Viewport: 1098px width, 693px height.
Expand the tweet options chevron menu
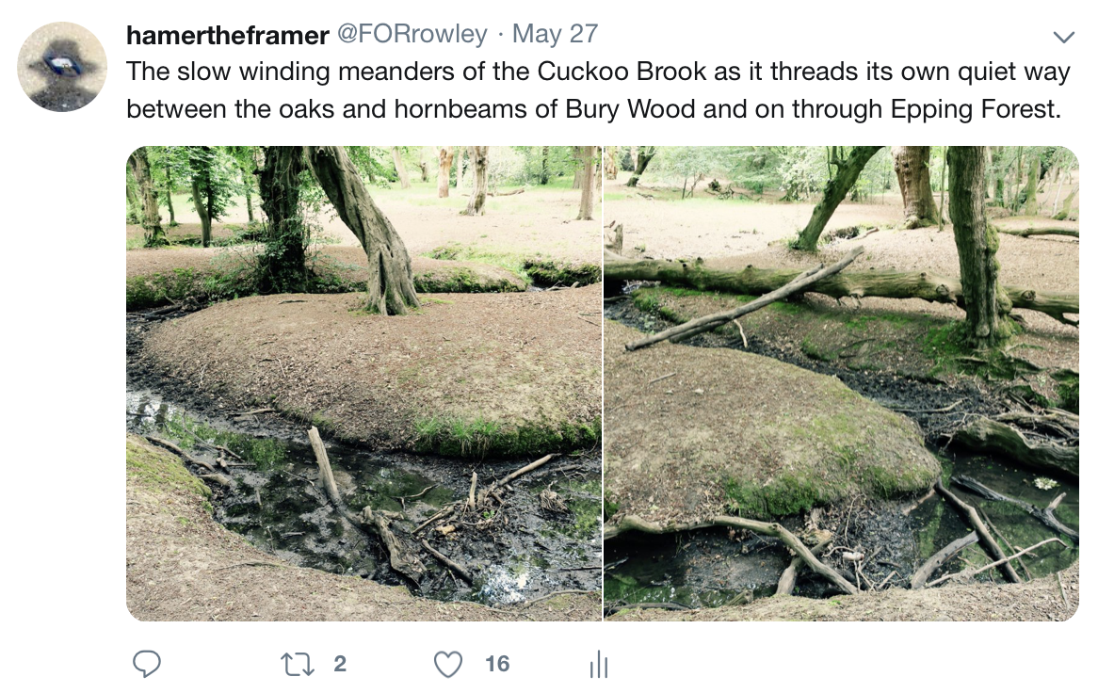coord(1064,37)
